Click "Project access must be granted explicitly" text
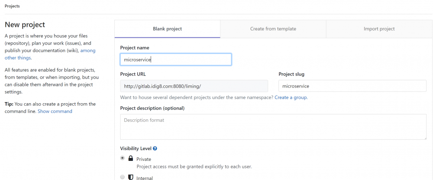Image resolution: width=433 pixels, height=180 pixels. [194, 167]
